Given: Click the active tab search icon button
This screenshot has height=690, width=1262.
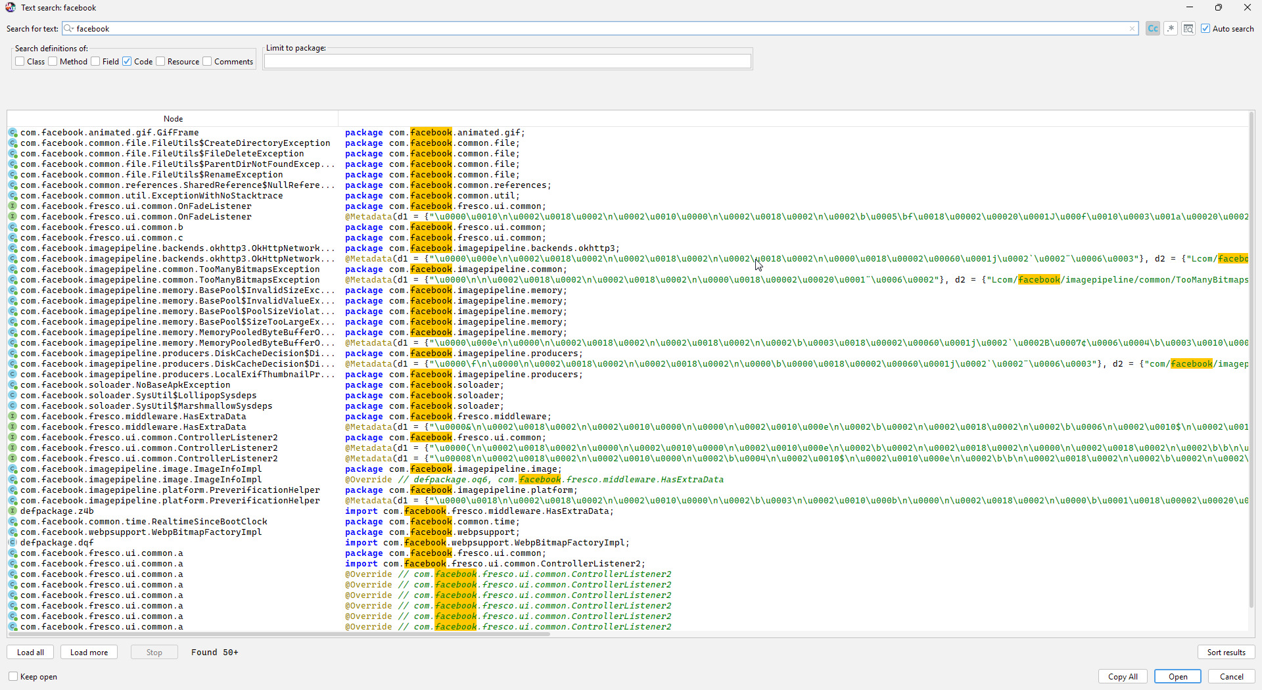Looking at the screenshot, I should (1188, 28).
